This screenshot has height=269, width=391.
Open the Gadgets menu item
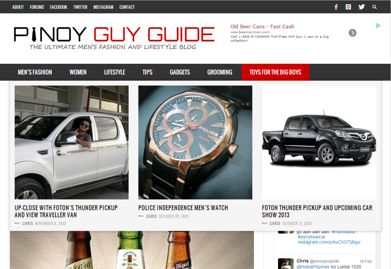click(x=180, y=72)
